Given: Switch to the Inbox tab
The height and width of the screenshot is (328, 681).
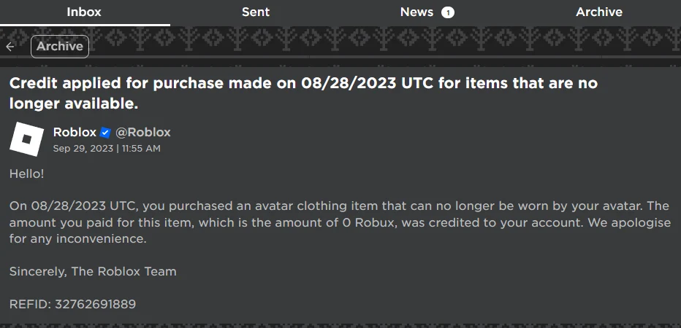Looking at the screenshot, I should pos(84,12).
